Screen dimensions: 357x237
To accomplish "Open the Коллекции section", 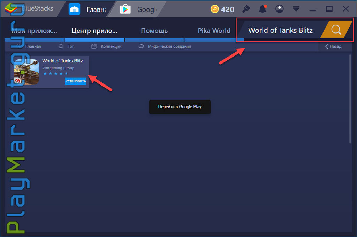I will [106, 46].
